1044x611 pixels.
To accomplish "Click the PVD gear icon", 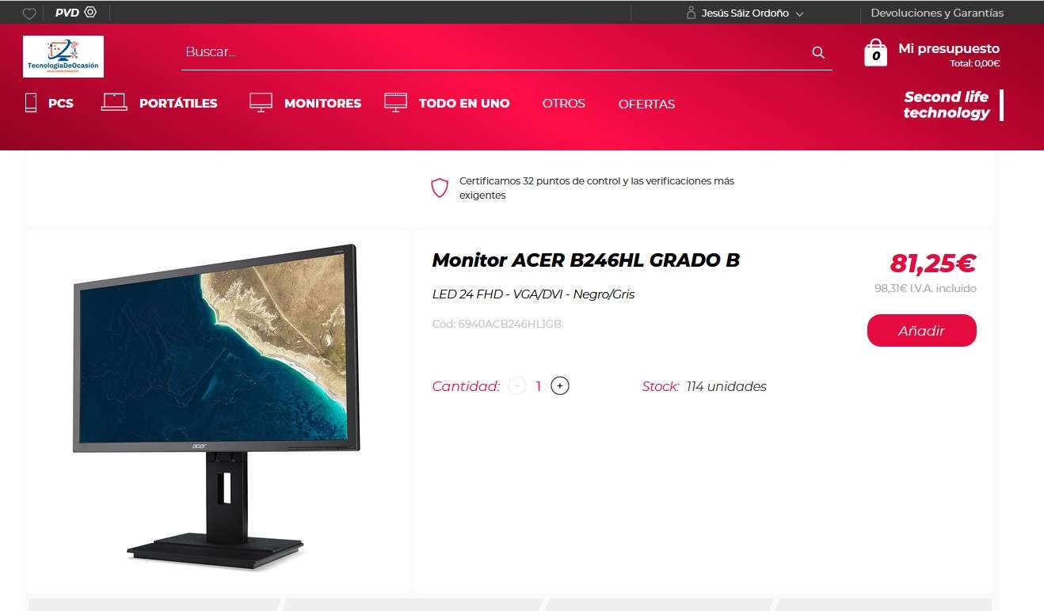I will (90, 13).
